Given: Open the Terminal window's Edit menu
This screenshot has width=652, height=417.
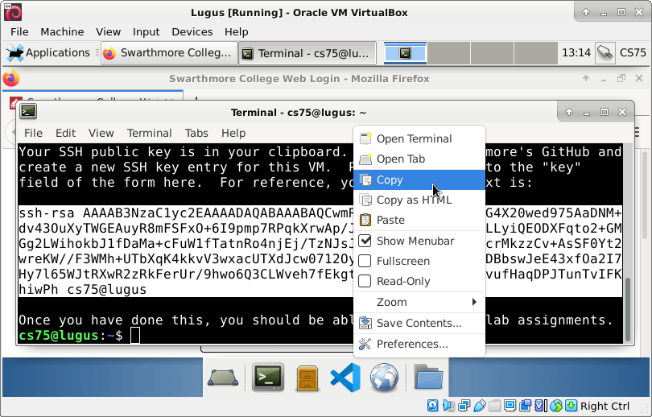Looking at the screenshot, I should 66,133.
